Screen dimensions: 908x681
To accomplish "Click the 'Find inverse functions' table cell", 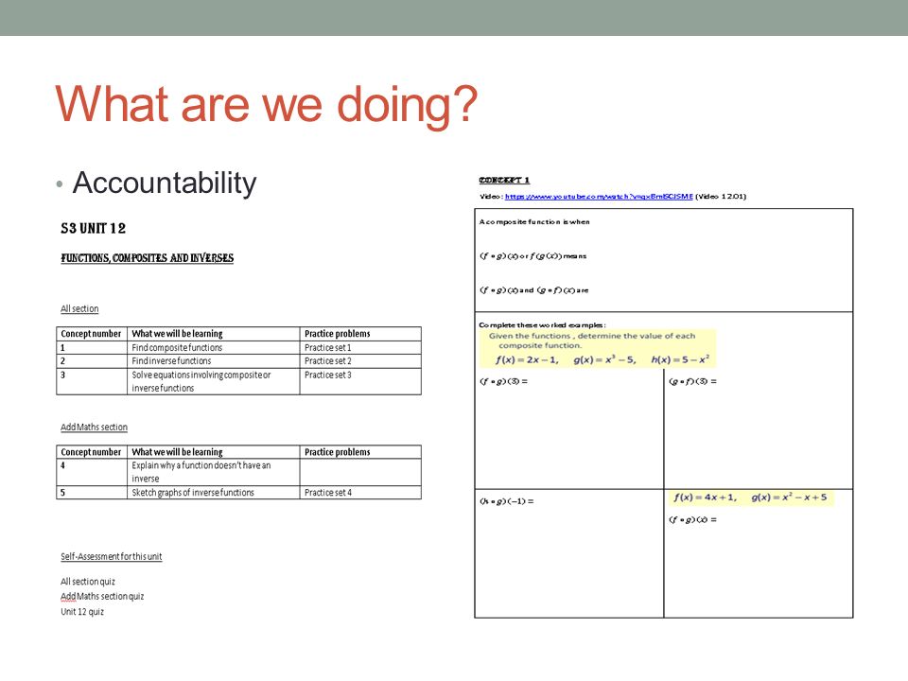I will point(213,360).
